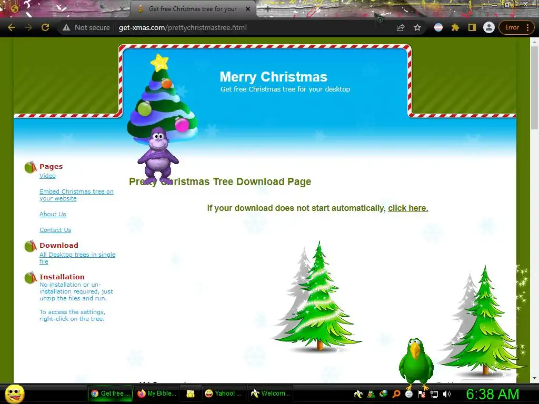Switch to My Bible Firefox taskbar button

pos(157,393)
